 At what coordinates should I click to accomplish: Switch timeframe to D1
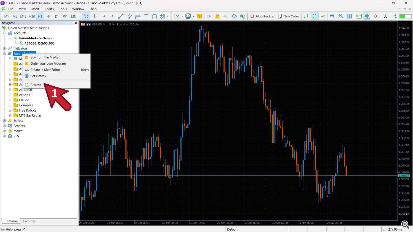(x=57, y=16)
